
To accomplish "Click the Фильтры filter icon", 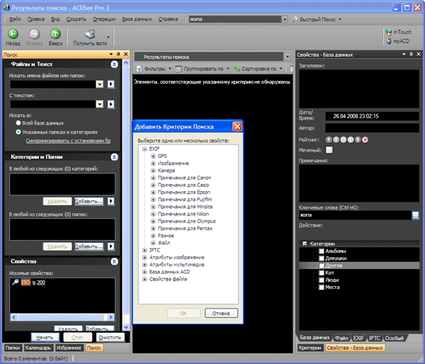I will click(139, 69).
